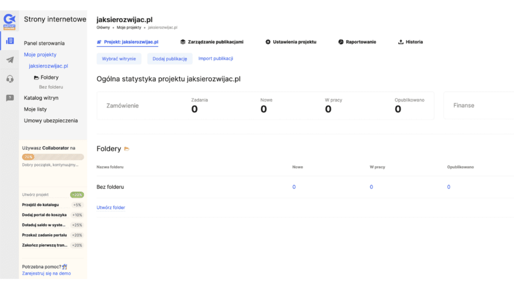The image size is (514, 289).
Task: Click the Import publikacji link
Action: [x=216, y=58]
